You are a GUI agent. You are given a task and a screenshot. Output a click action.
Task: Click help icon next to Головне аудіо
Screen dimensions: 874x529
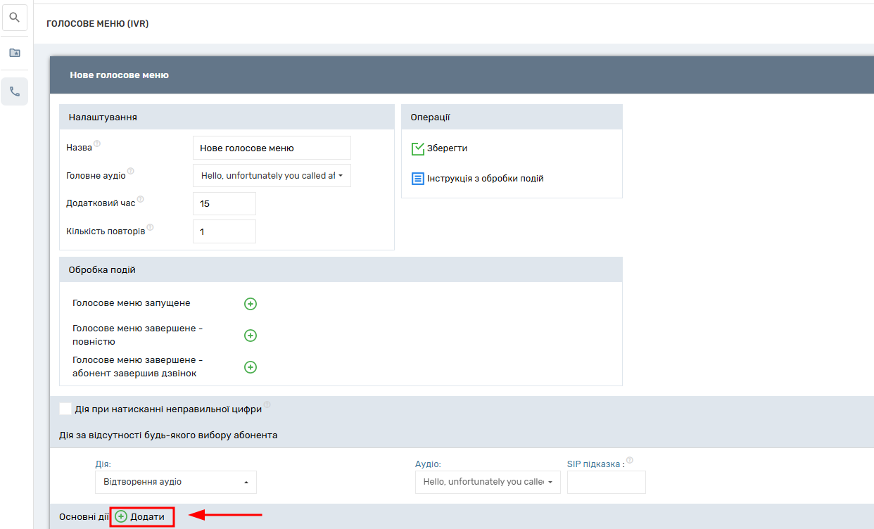pyautogui.click(x=131, y=171)
